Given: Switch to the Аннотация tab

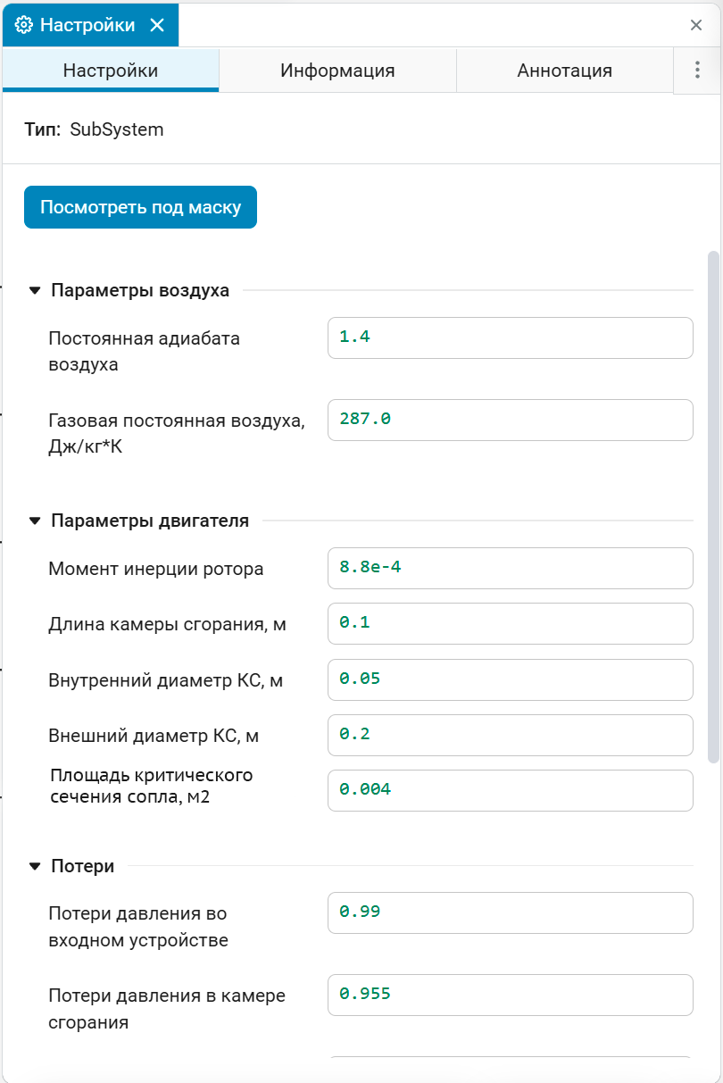Looking at the screenshot, I should pyautogui.click(x=564, y=71).
